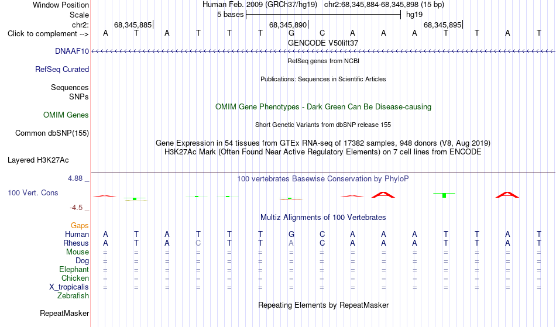Click the GTEx Gene Expression track title
The image size is (556, 327).
point(323,143)
